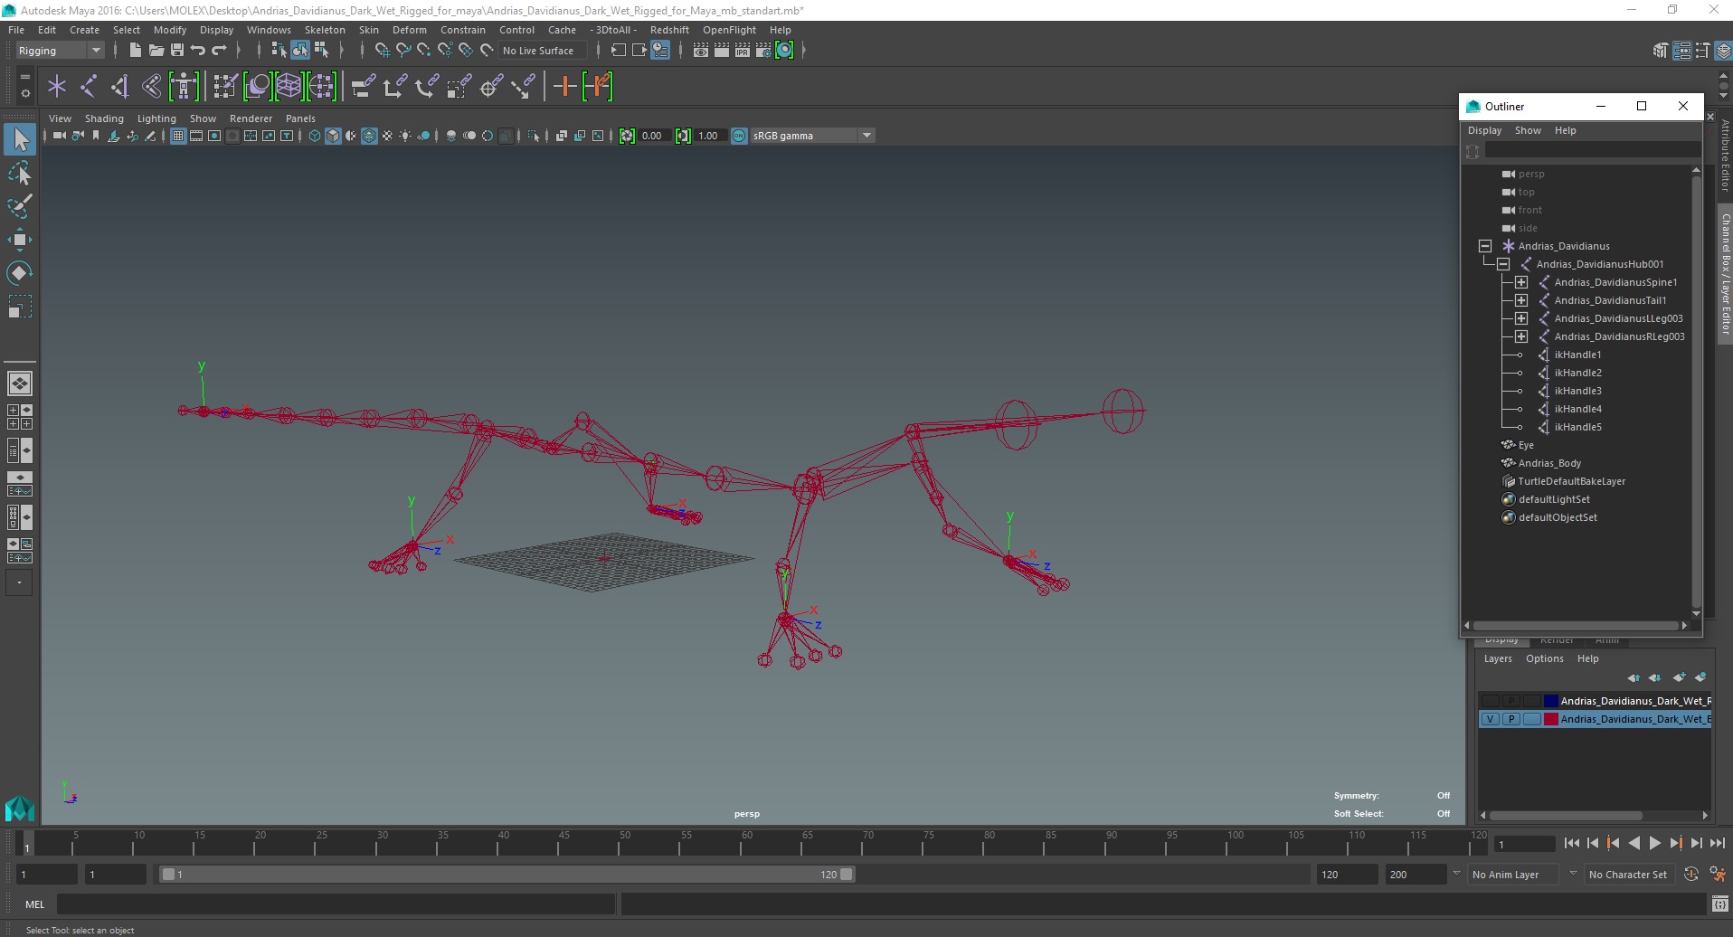This screenshot has height=937, width=1733.
Task: Activate the Lasso select tool
Action: [20, 173]
